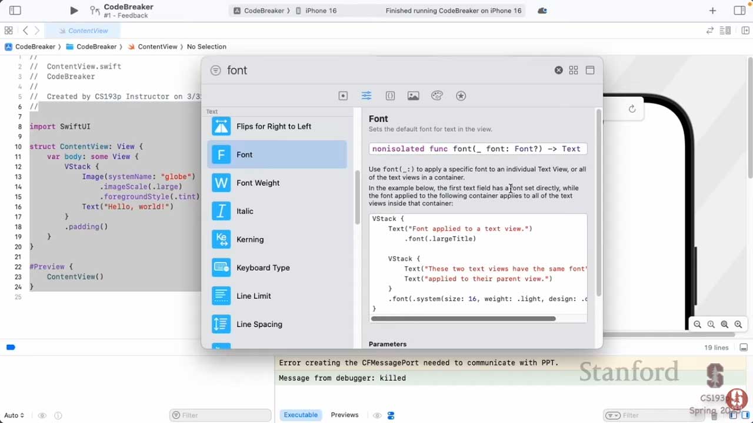Screen dimensions: 753x423
Task: Open the image media library icon
Action: (x=414, y=96)
